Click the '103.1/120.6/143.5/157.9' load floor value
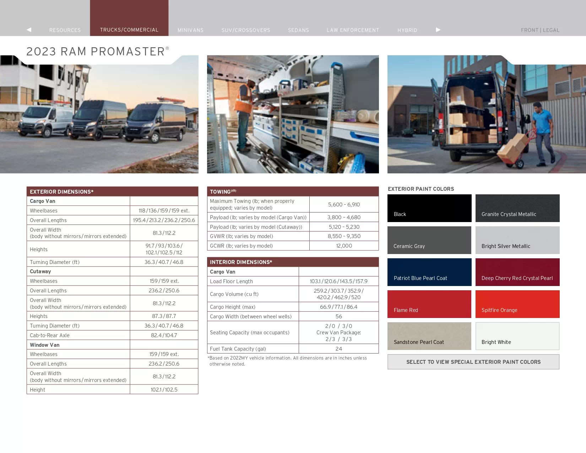This screenshot has width=586, height=453. coord(339,281)
